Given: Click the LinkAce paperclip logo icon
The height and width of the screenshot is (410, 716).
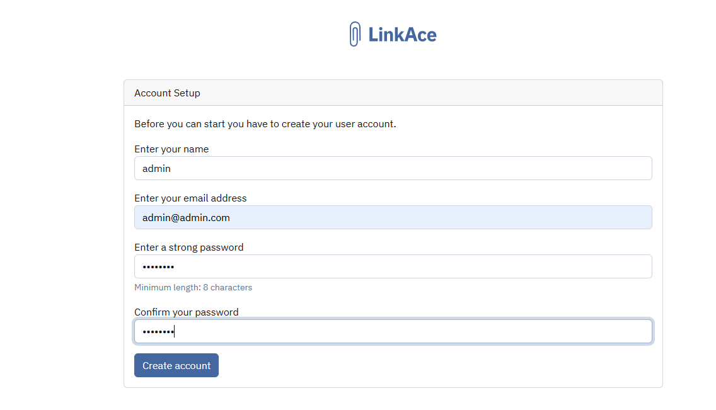Looking at the screenshot, I should (355, 34).
